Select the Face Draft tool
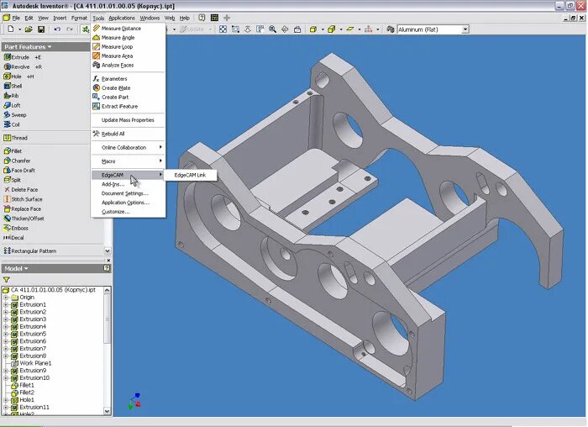588x427 pixels. click(19, 171)
